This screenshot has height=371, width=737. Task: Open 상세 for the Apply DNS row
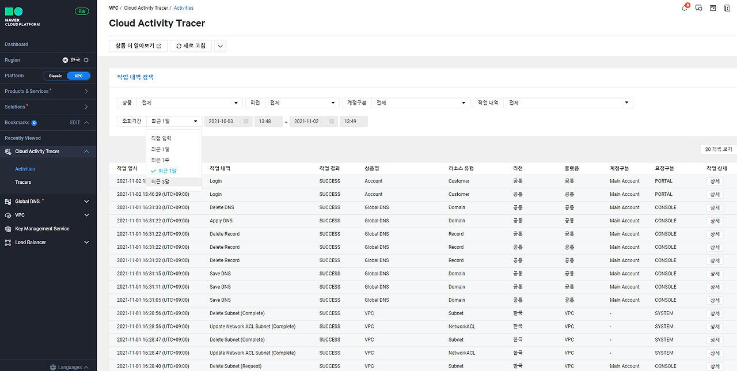pyautogui.click(x=715, y=221)
